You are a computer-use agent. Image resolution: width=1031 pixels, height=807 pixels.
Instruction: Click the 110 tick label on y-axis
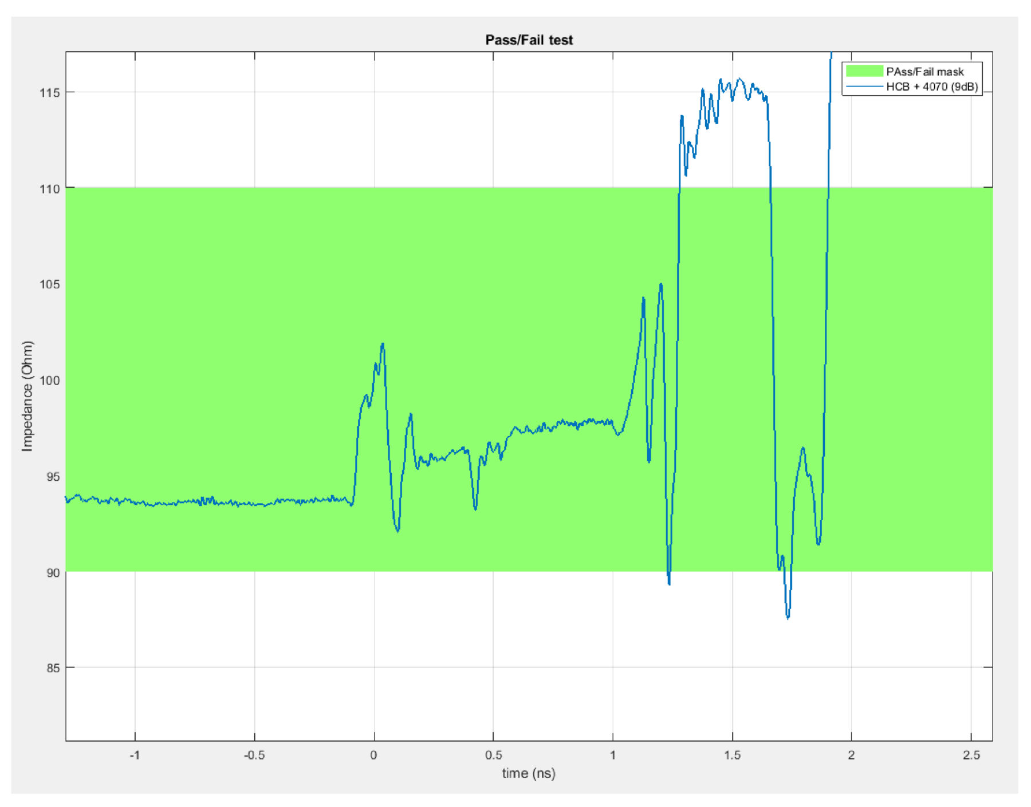tap(49, 189)
